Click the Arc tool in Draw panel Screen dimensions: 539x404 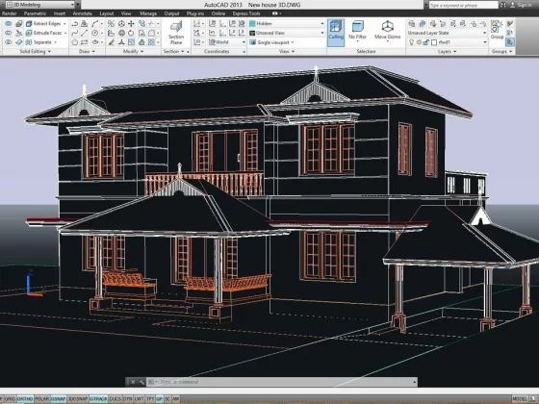(95, 23)
